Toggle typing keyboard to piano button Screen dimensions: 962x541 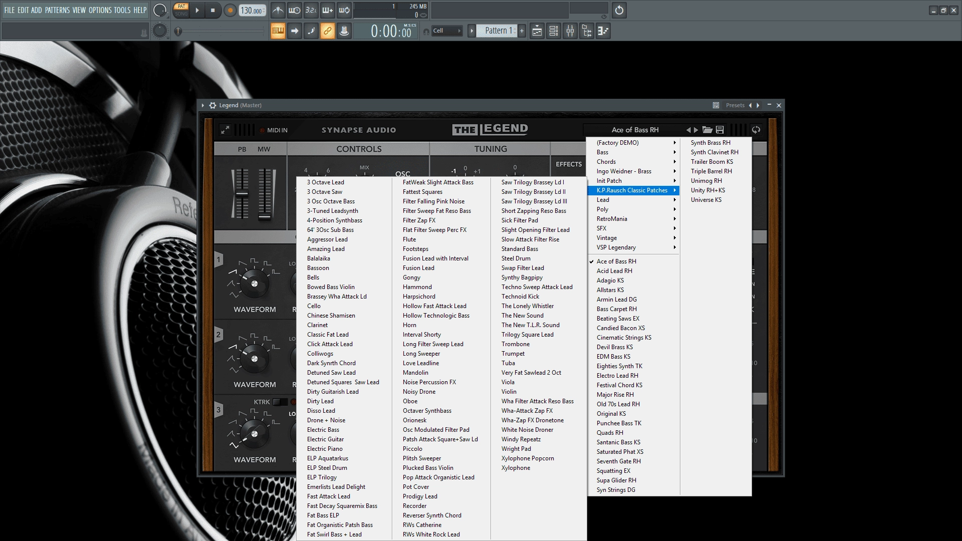click(x=278, y=31)
